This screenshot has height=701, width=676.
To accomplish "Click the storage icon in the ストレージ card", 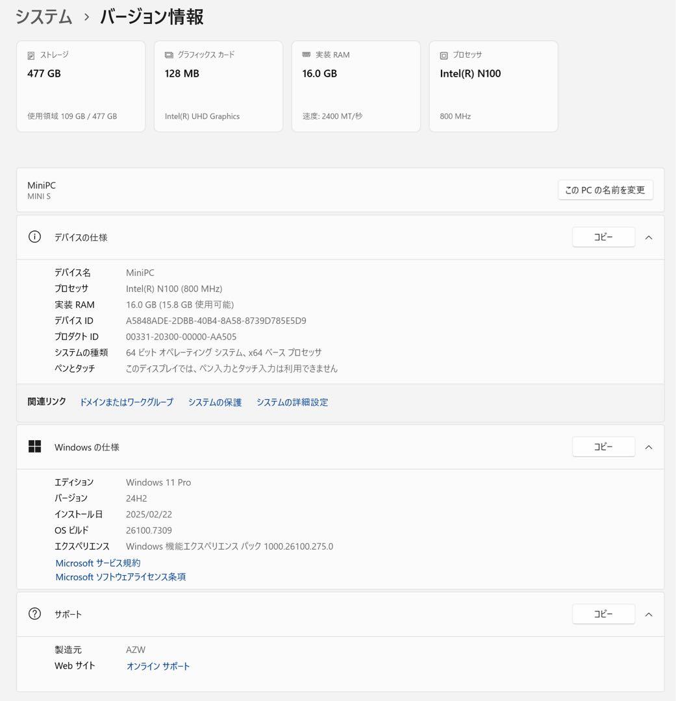I will click(x=31, y=56).
